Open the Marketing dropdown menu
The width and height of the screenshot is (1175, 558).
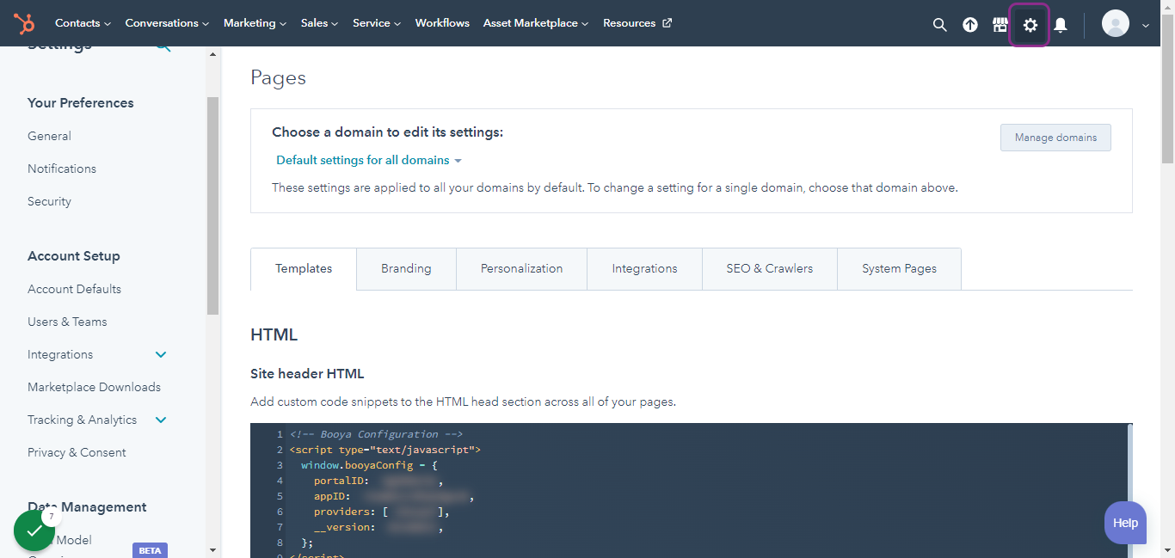255,23
